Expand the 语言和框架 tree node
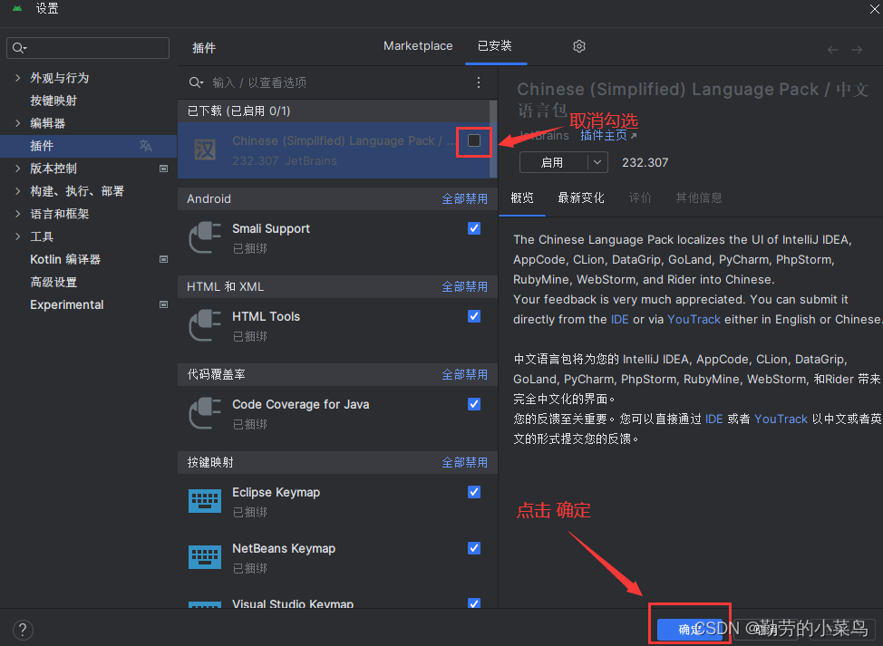Screen dimensions: 883x646 point(17,214)
